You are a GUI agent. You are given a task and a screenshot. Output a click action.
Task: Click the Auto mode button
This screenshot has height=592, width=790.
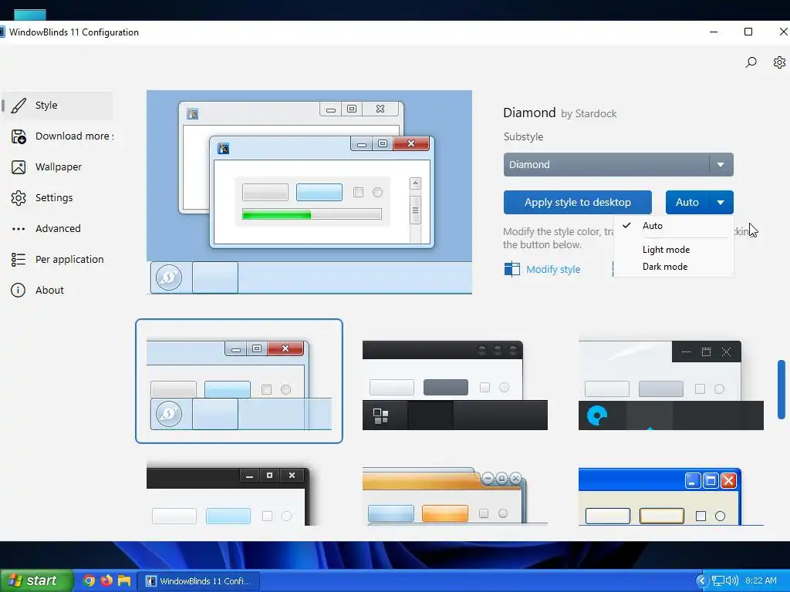pyautogui.click(x=687, y=203)
